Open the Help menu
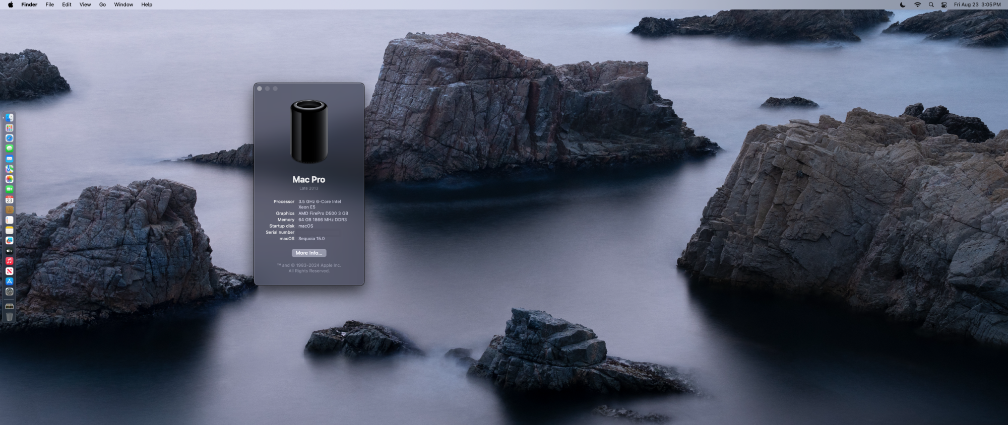The height and width of the screenshot is (425, 1008). (147, 5)
